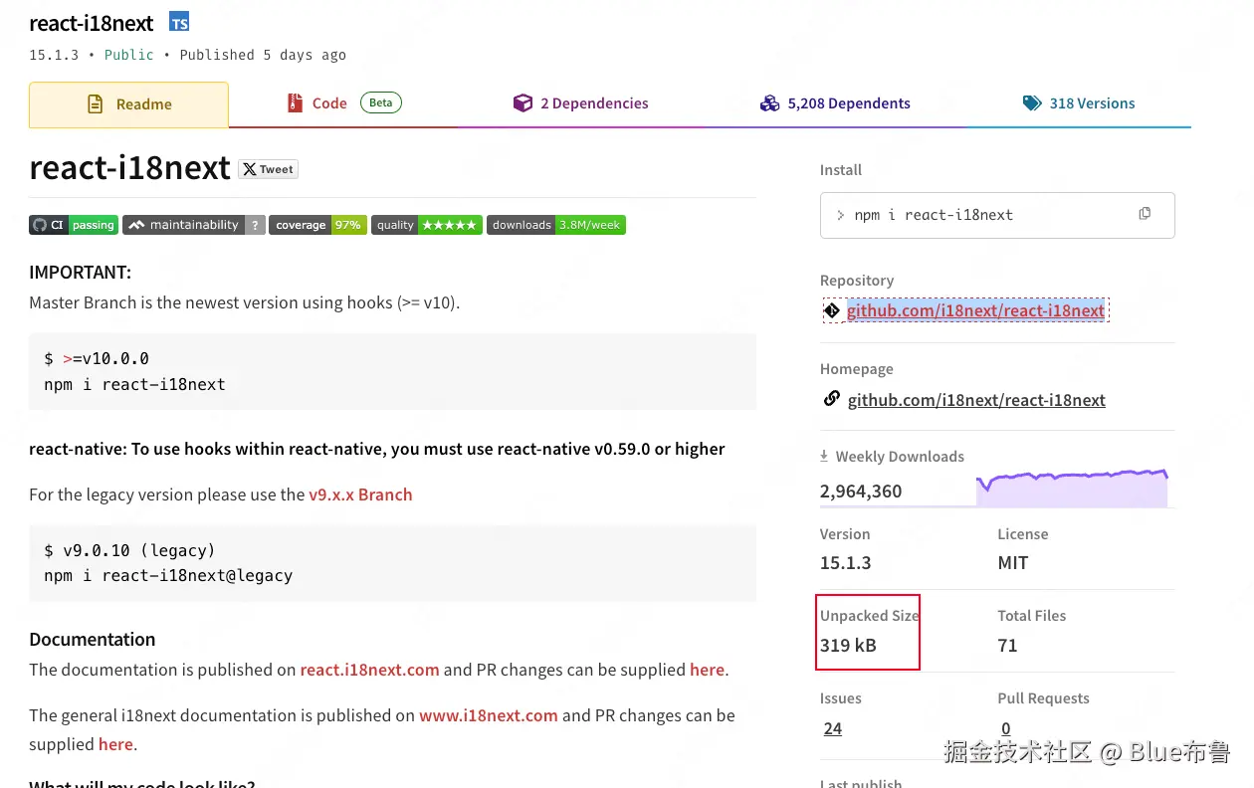This screenshot has width=1254, height=788.
Task: Click the Code tab file icon
Action: 295,102
